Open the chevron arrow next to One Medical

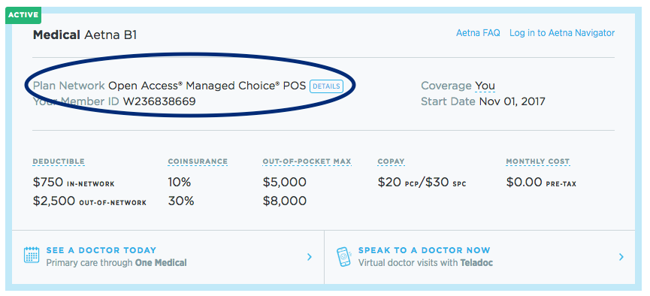pyautogui.click(x=310, y=257)
